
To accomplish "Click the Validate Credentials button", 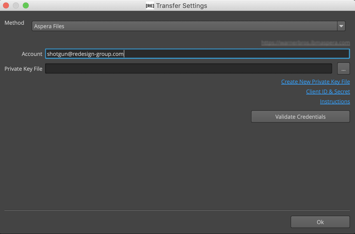I will pos(300,116).
